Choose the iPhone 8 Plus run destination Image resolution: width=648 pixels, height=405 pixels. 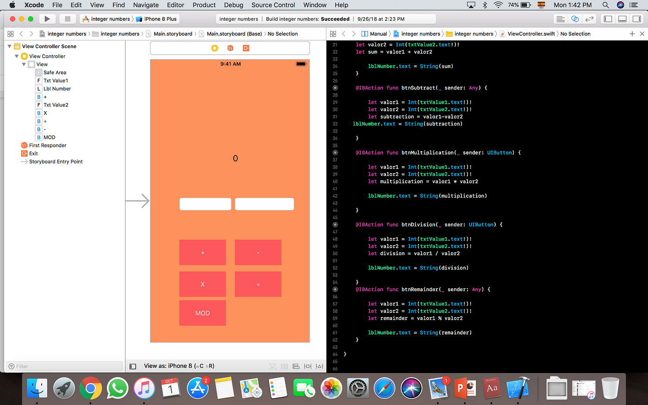[x=156, y=19]
